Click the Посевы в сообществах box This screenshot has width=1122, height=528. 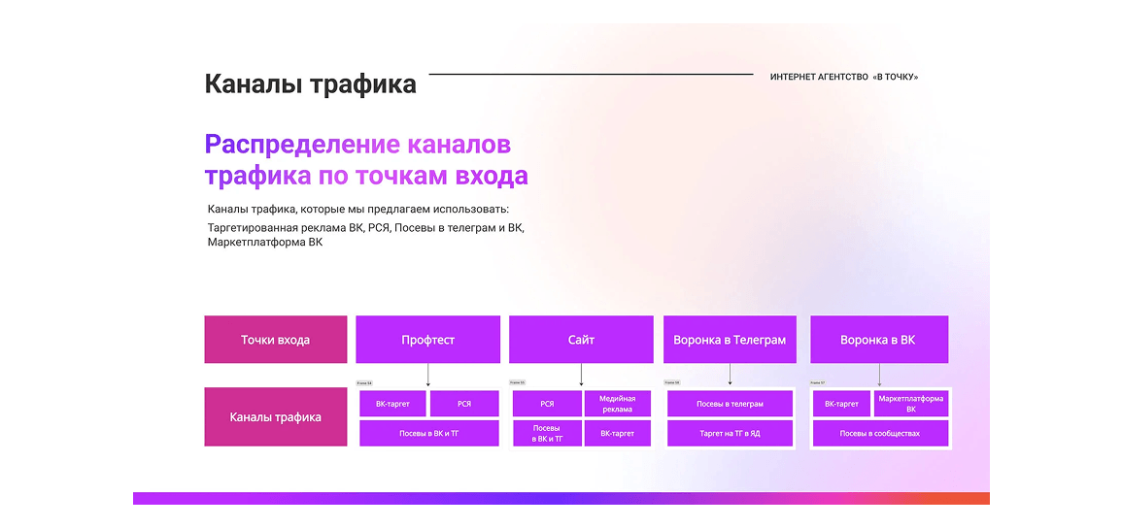pos(880,434)
